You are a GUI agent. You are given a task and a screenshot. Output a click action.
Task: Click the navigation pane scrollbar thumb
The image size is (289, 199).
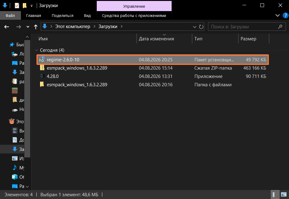point(27,99)
